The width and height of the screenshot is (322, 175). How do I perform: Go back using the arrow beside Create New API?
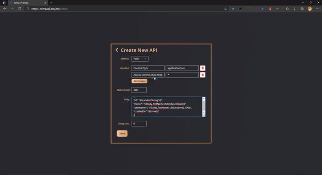[117, 50]
